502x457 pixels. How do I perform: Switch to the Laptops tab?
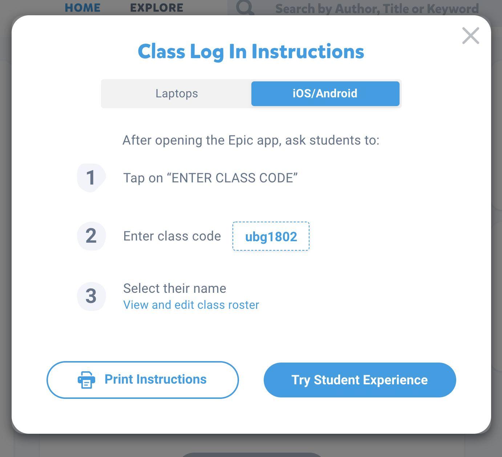click(177, 93)
